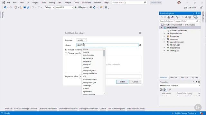This screenshot has height=115, width=206.
Task: Switch to the Test Explorer tab
Action: 185,77
